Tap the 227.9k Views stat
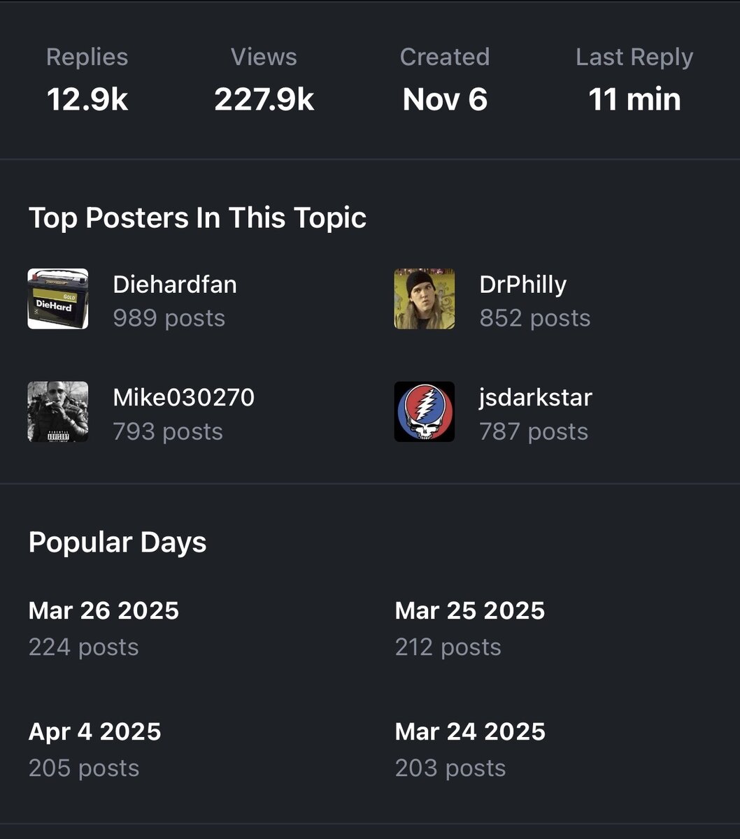Image resolution: width=740 pixels, height=839 pixels. (x=264, y=99)
